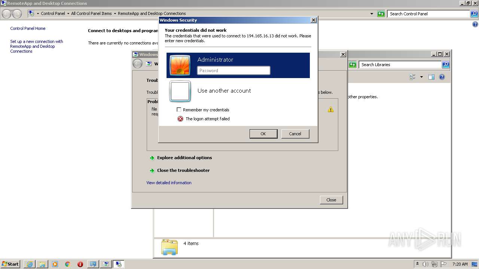Enable Remember my credentials checkbox

[179, 110]
